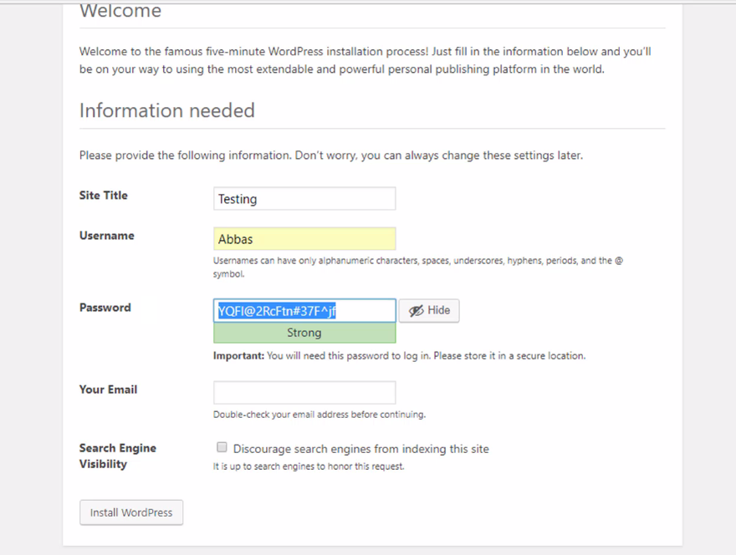This screenshot has width=736, height=555.
Task: Enable Discourage search engines from indexing
Action: 222,447
